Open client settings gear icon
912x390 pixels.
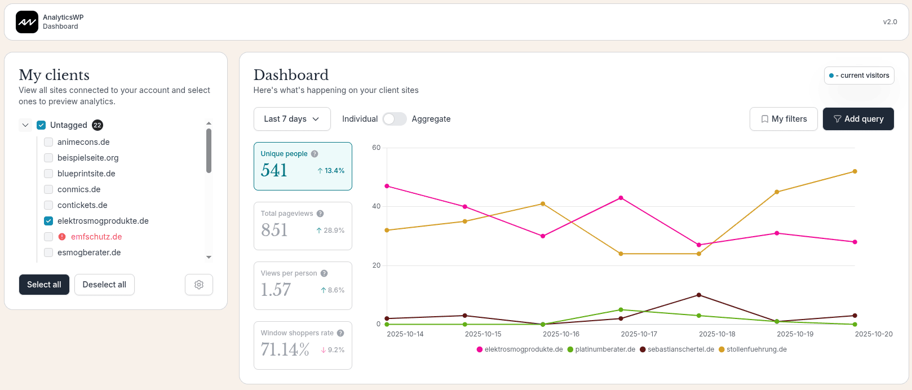point(199,285)
